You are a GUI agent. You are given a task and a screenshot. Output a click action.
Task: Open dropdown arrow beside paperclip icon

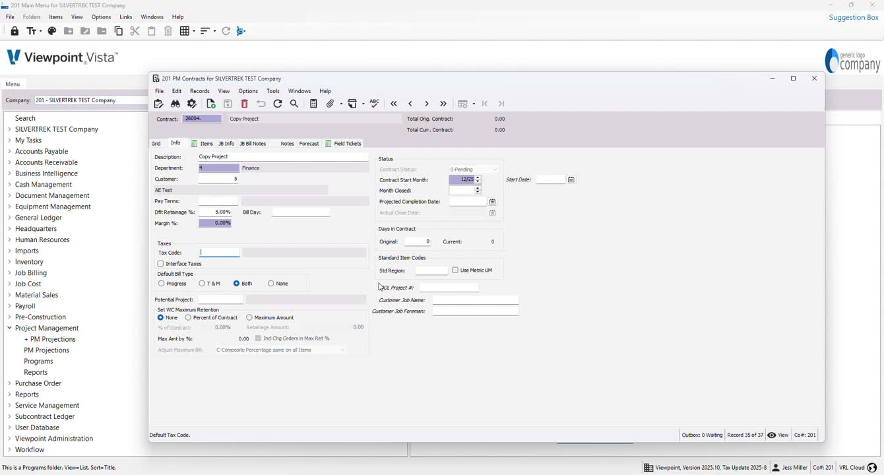[x=340, y=104]
